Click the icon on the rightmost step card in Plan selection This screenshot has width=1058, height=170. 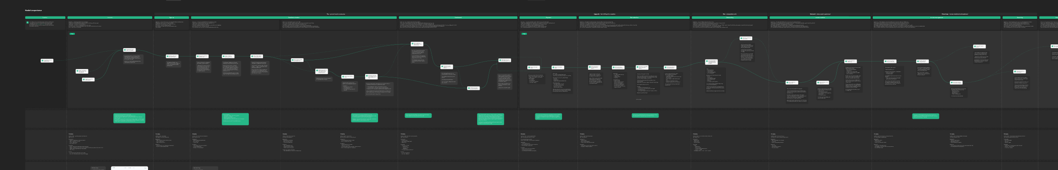[x=666, y=67]
